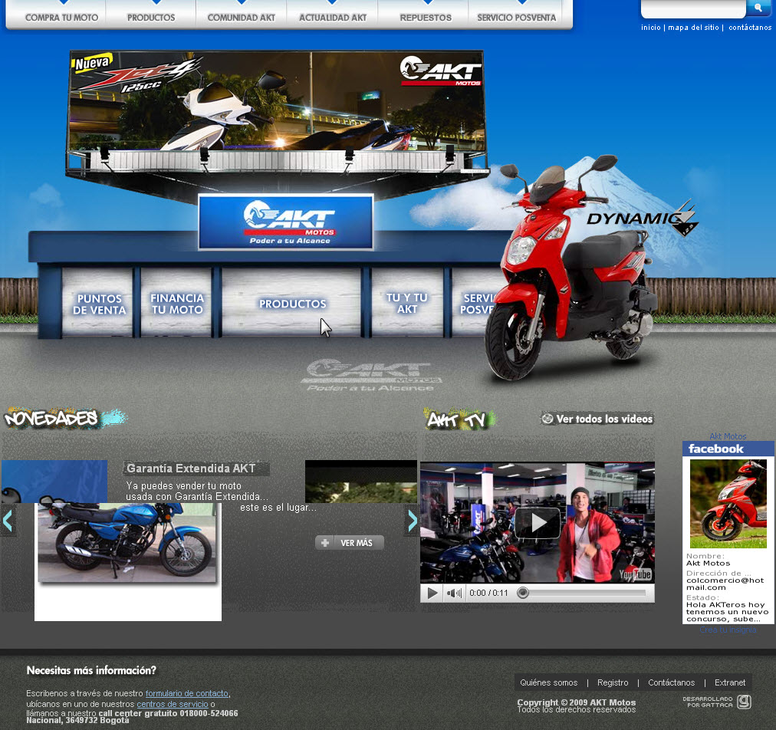
Task: Open the centros de servicio link
Action: tap(173, 704)
